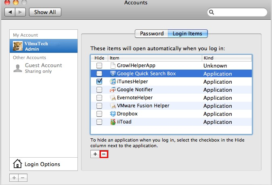Select the VMware Fusion Helper name

tap(143, 106)
